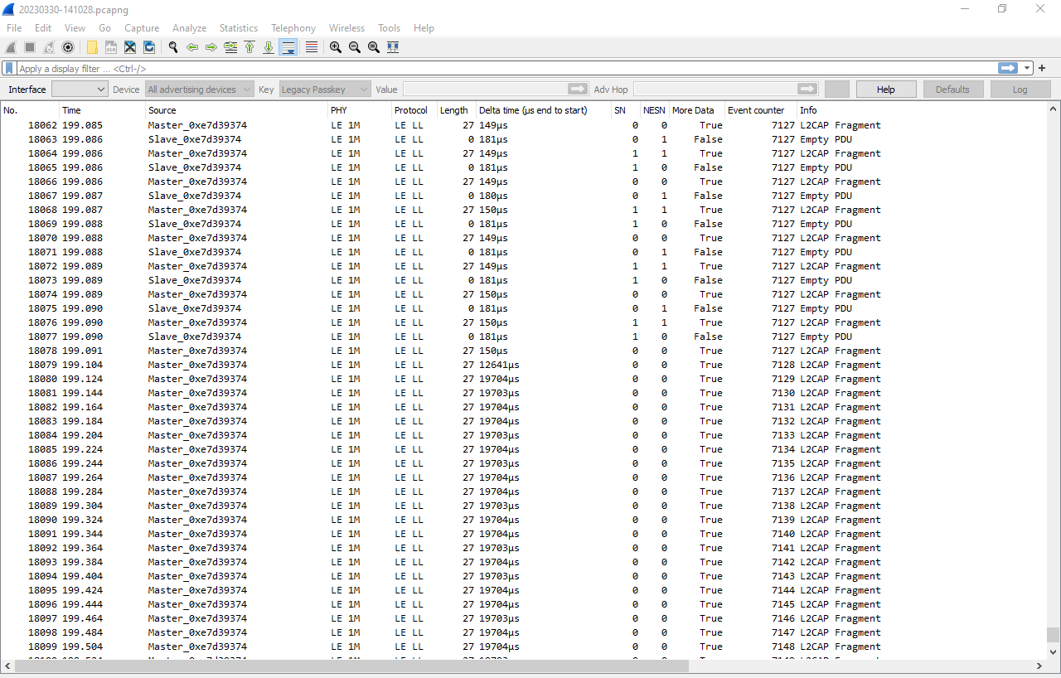Jump to first packet icon

point(250,47)
